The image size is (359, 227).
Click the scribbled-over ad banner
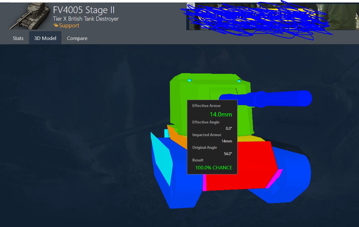(x=273, y=16)
